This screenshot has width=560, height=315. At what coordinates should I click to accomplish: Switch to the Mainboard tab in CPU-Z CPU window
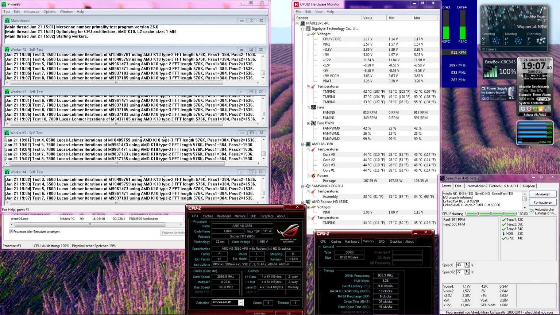point(224,216)
